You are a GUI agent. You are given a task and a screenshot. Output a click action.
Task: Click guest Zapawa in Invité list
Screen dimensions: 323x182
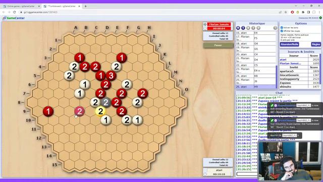pyautogui.click(x=285, y=83)
